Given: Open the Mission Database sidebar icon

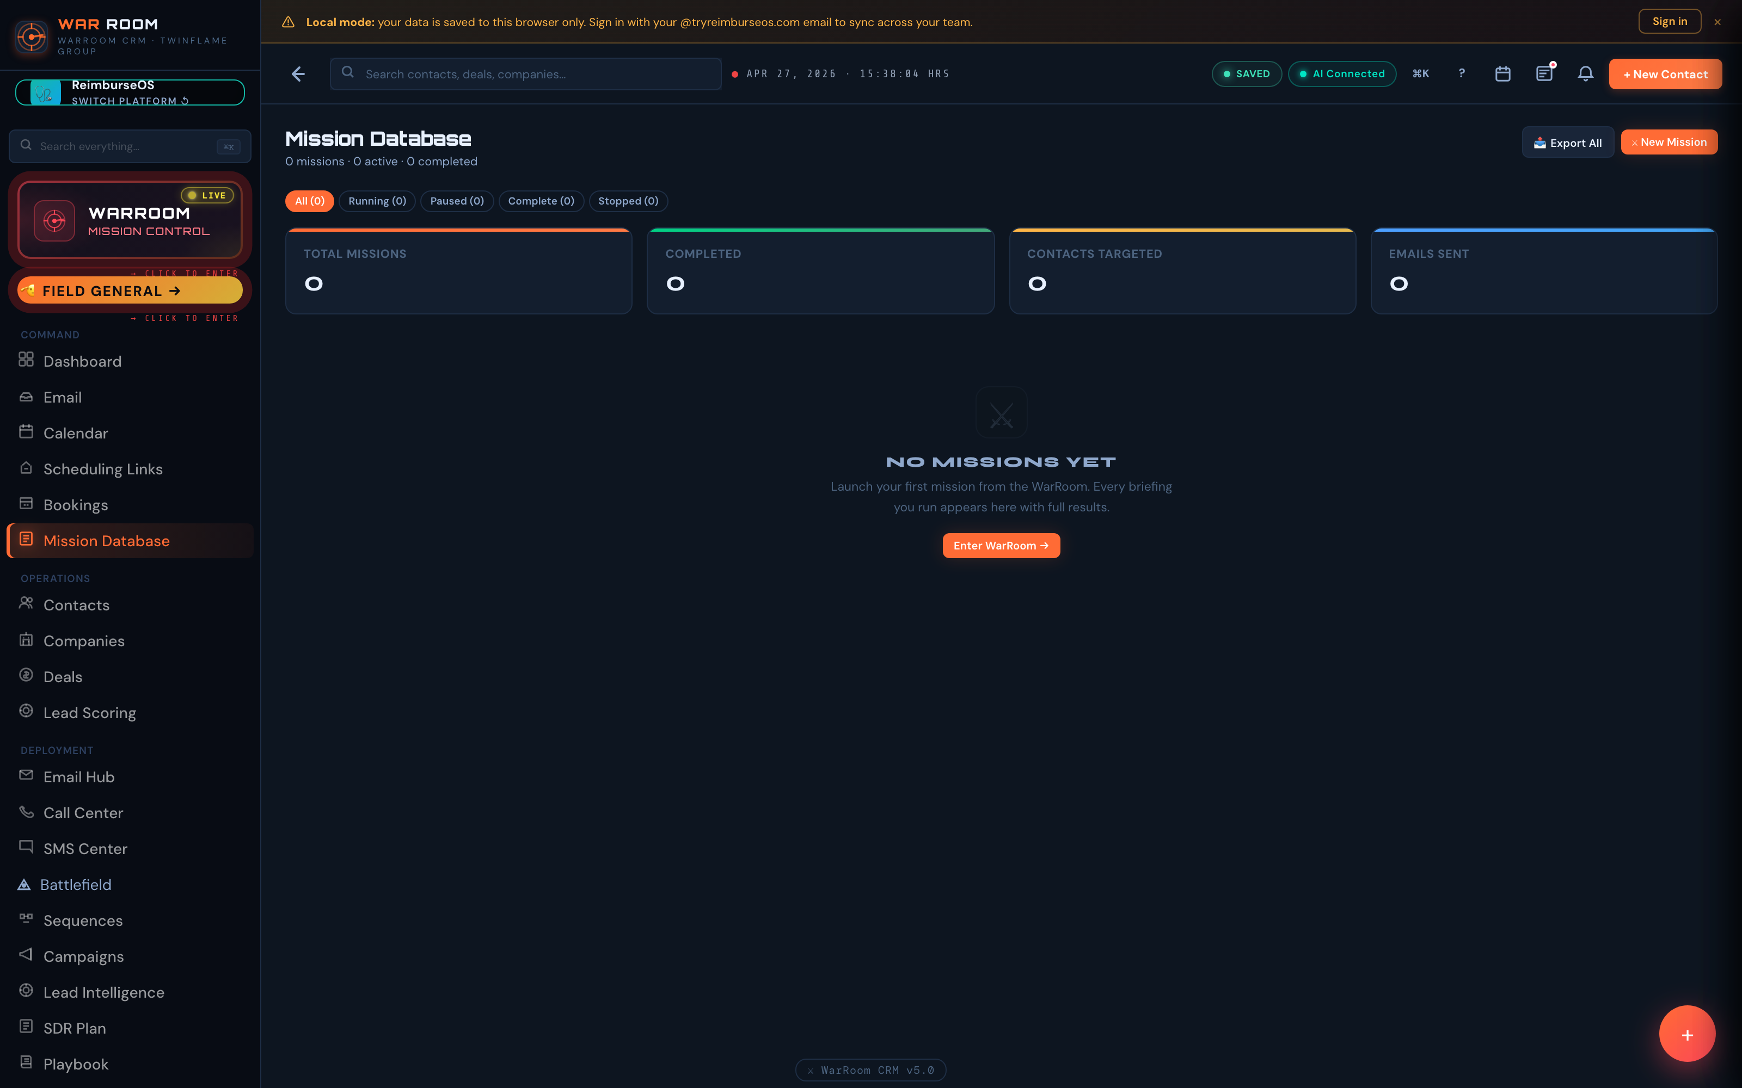Looking at the screenshot, I should click(x=27, y=540).
